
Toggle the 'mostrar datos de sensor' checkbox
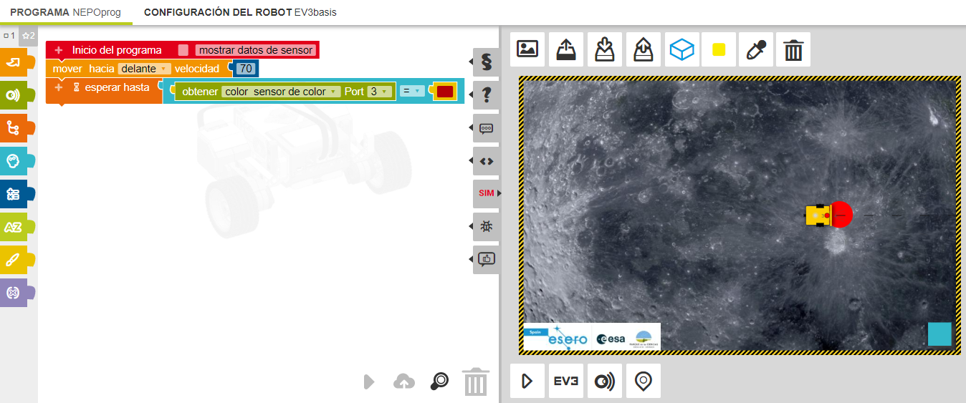[183, 50]
